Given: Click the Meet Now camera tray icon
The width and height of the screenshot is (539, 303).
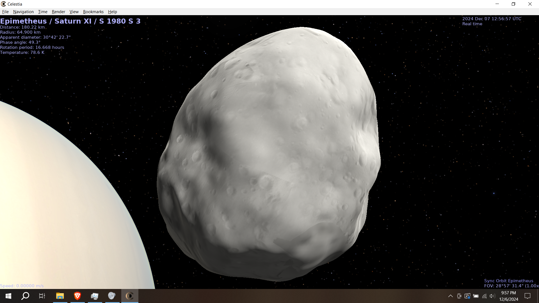Looking at the screenshot, I should tap(459, 296).
